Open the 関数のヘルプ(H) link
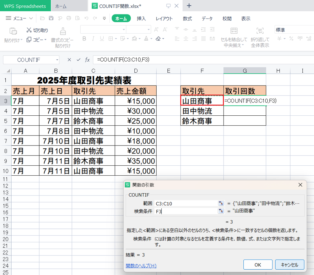The width and height of the screenshot is (314, 275). point(141,266)
